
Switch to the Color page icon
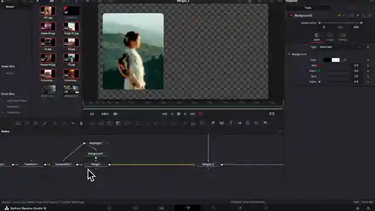click(213, 208)
